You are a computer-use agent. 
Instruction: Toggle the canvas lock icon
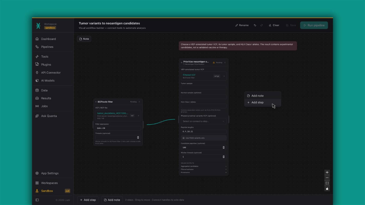click(327, 189)
